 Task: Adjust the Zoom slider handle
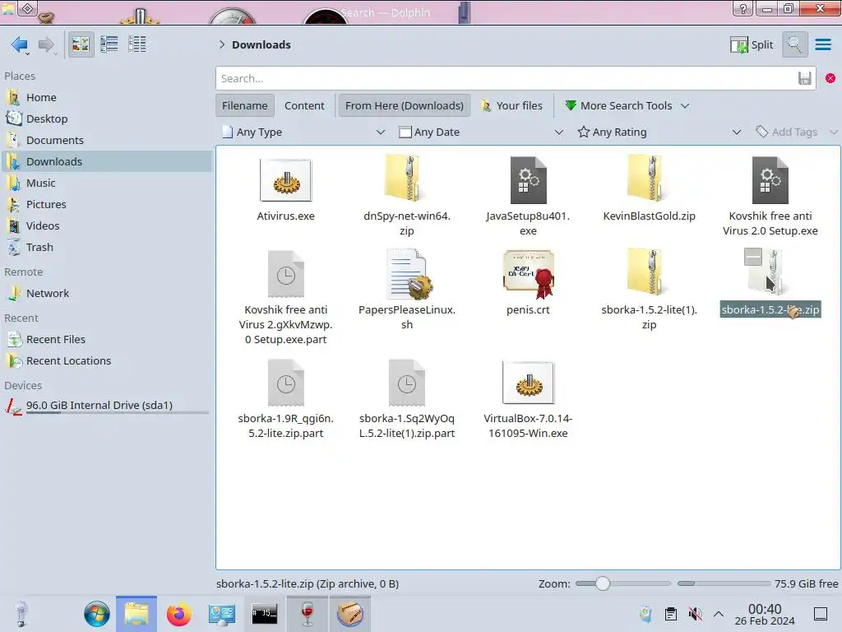pyautogui.click(x=603, y=583)
